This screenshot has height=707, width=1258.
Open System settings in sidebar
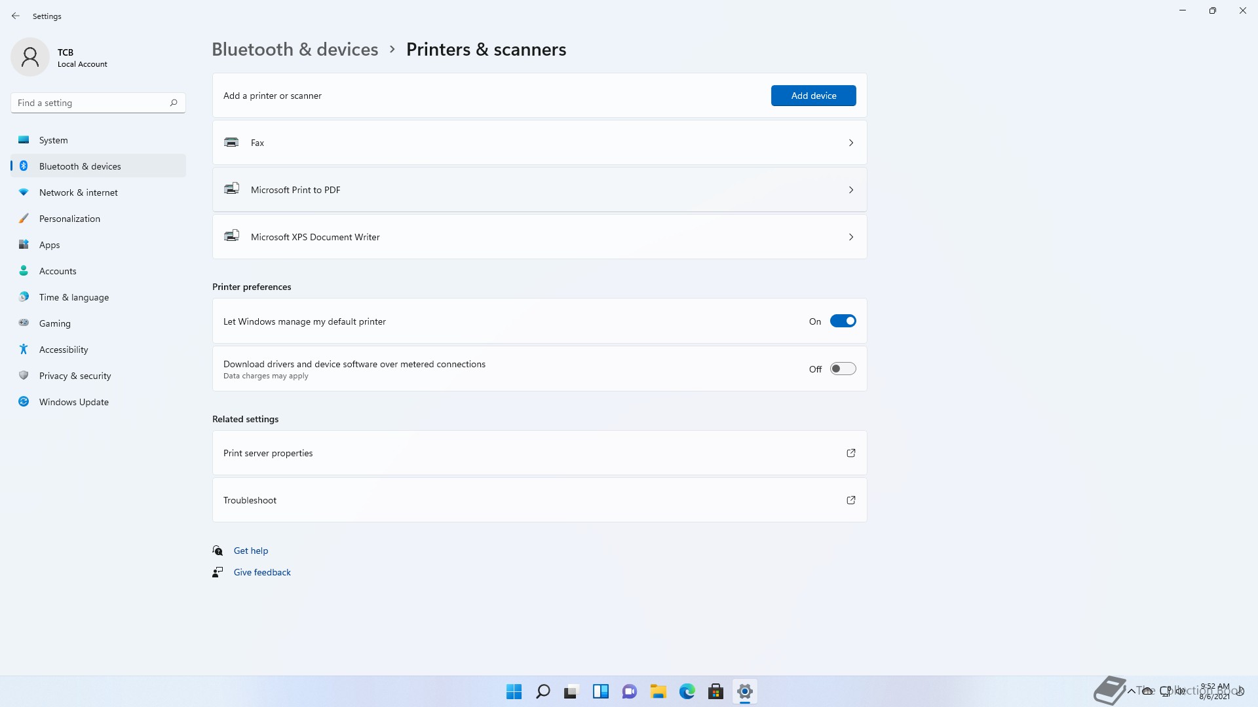[x=98, y=140]
